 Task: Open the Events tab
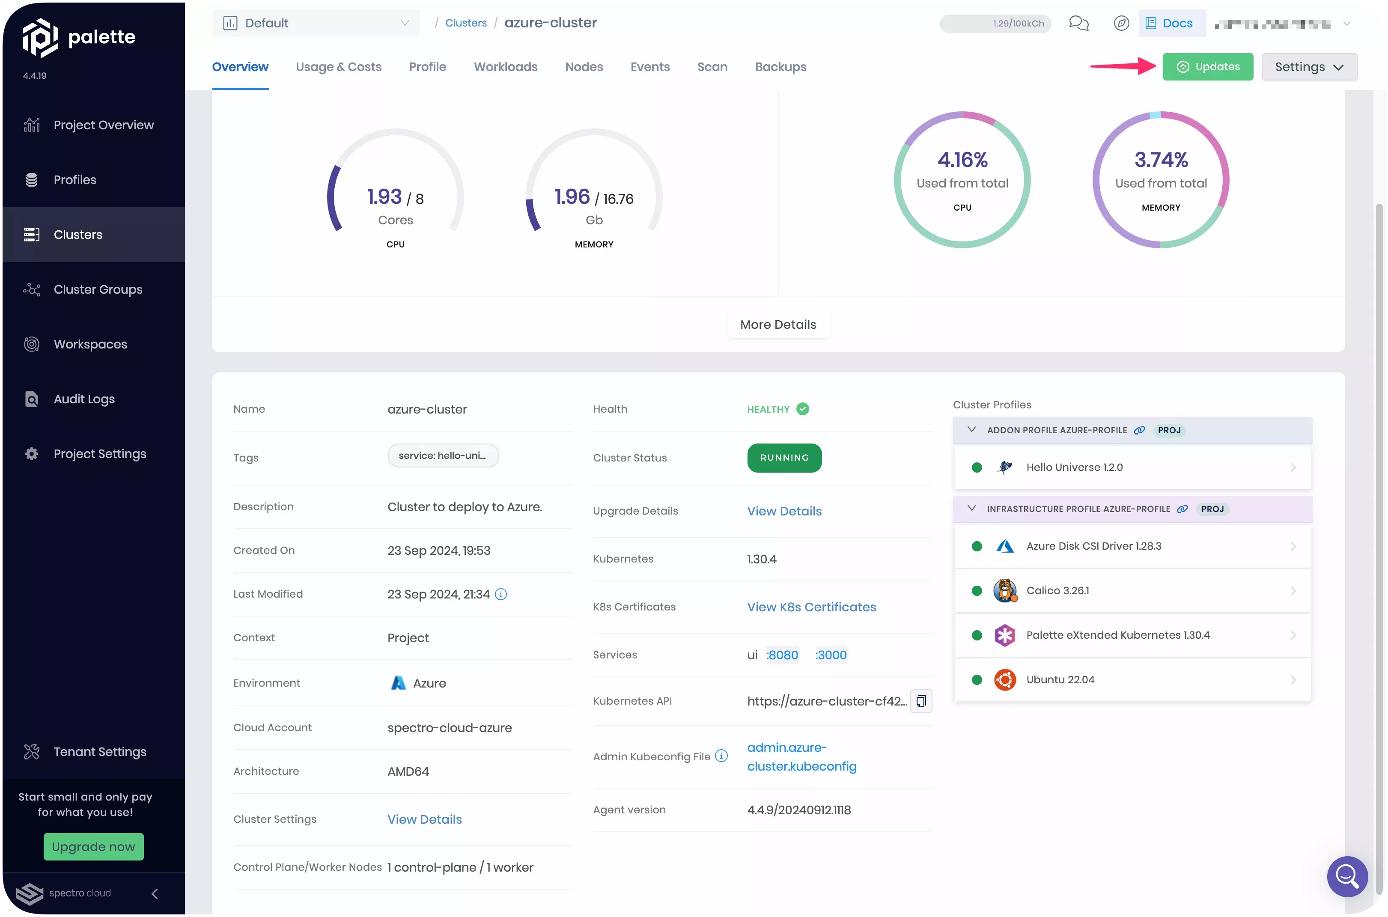pos(650,67)
